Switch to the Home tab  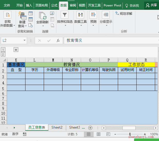(20, 5)
